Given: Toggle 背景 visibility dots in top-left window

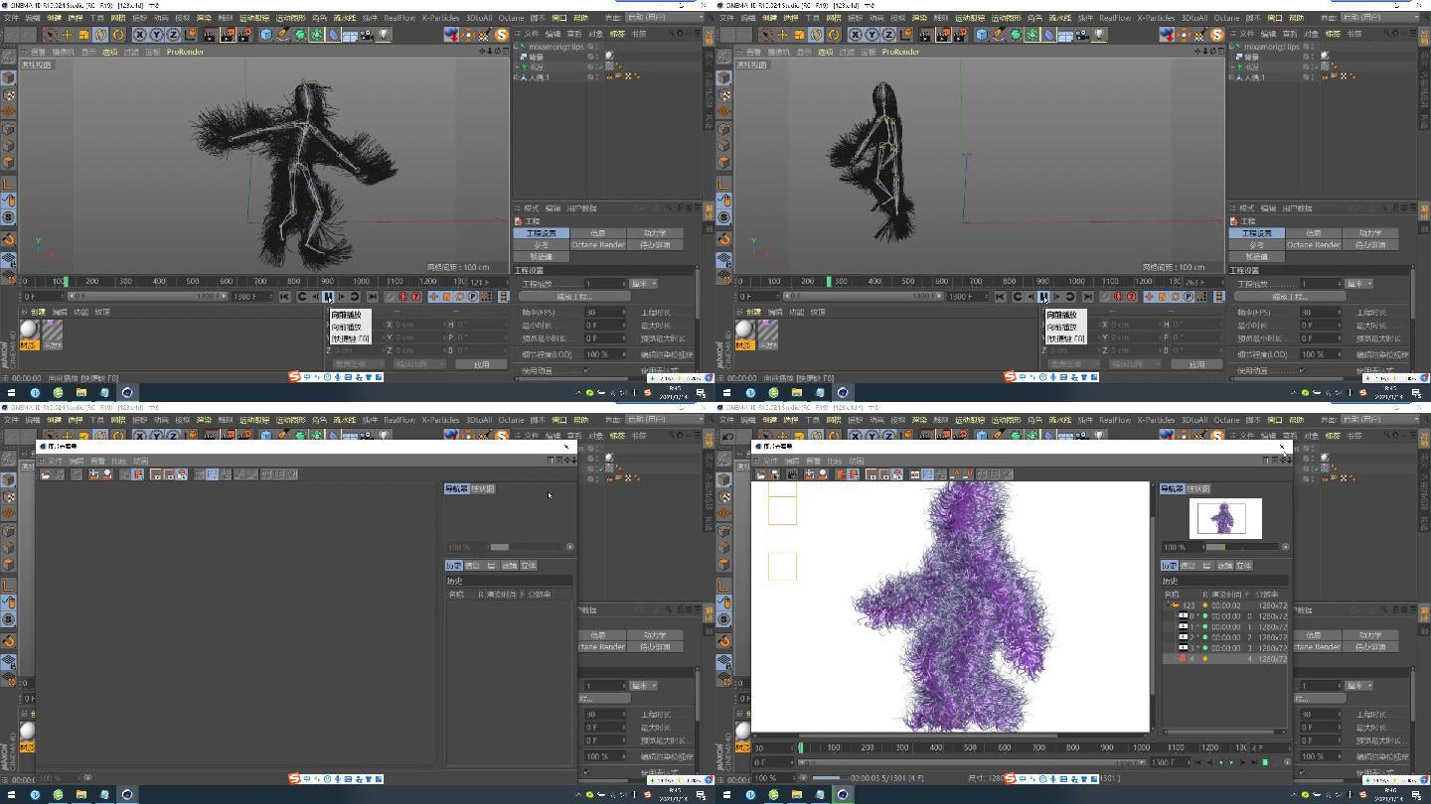Looking at the screenshot, I should pyautogui.click(x=598, y=57).
